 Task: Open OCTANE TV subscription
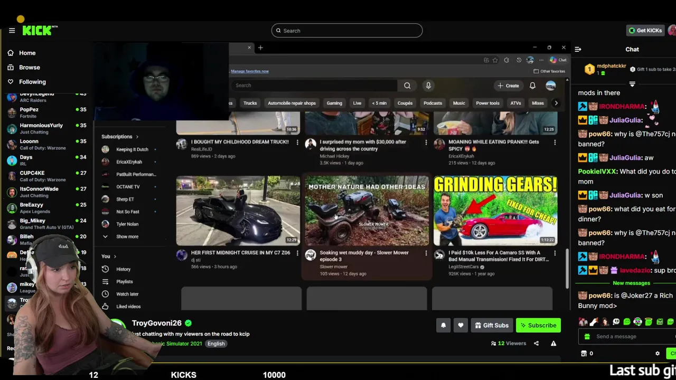130,187
